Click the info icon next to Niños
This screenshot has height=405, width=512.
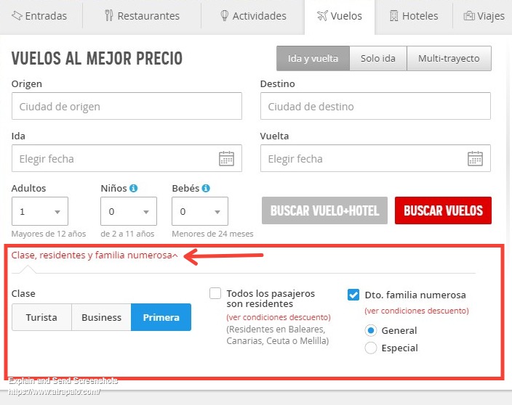(134, 188)
